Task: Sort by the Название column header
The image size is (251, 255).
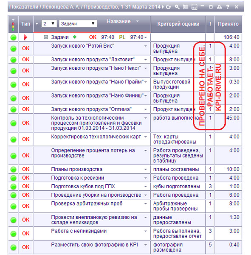Action: pyautogui.click(x=118, y=21)
